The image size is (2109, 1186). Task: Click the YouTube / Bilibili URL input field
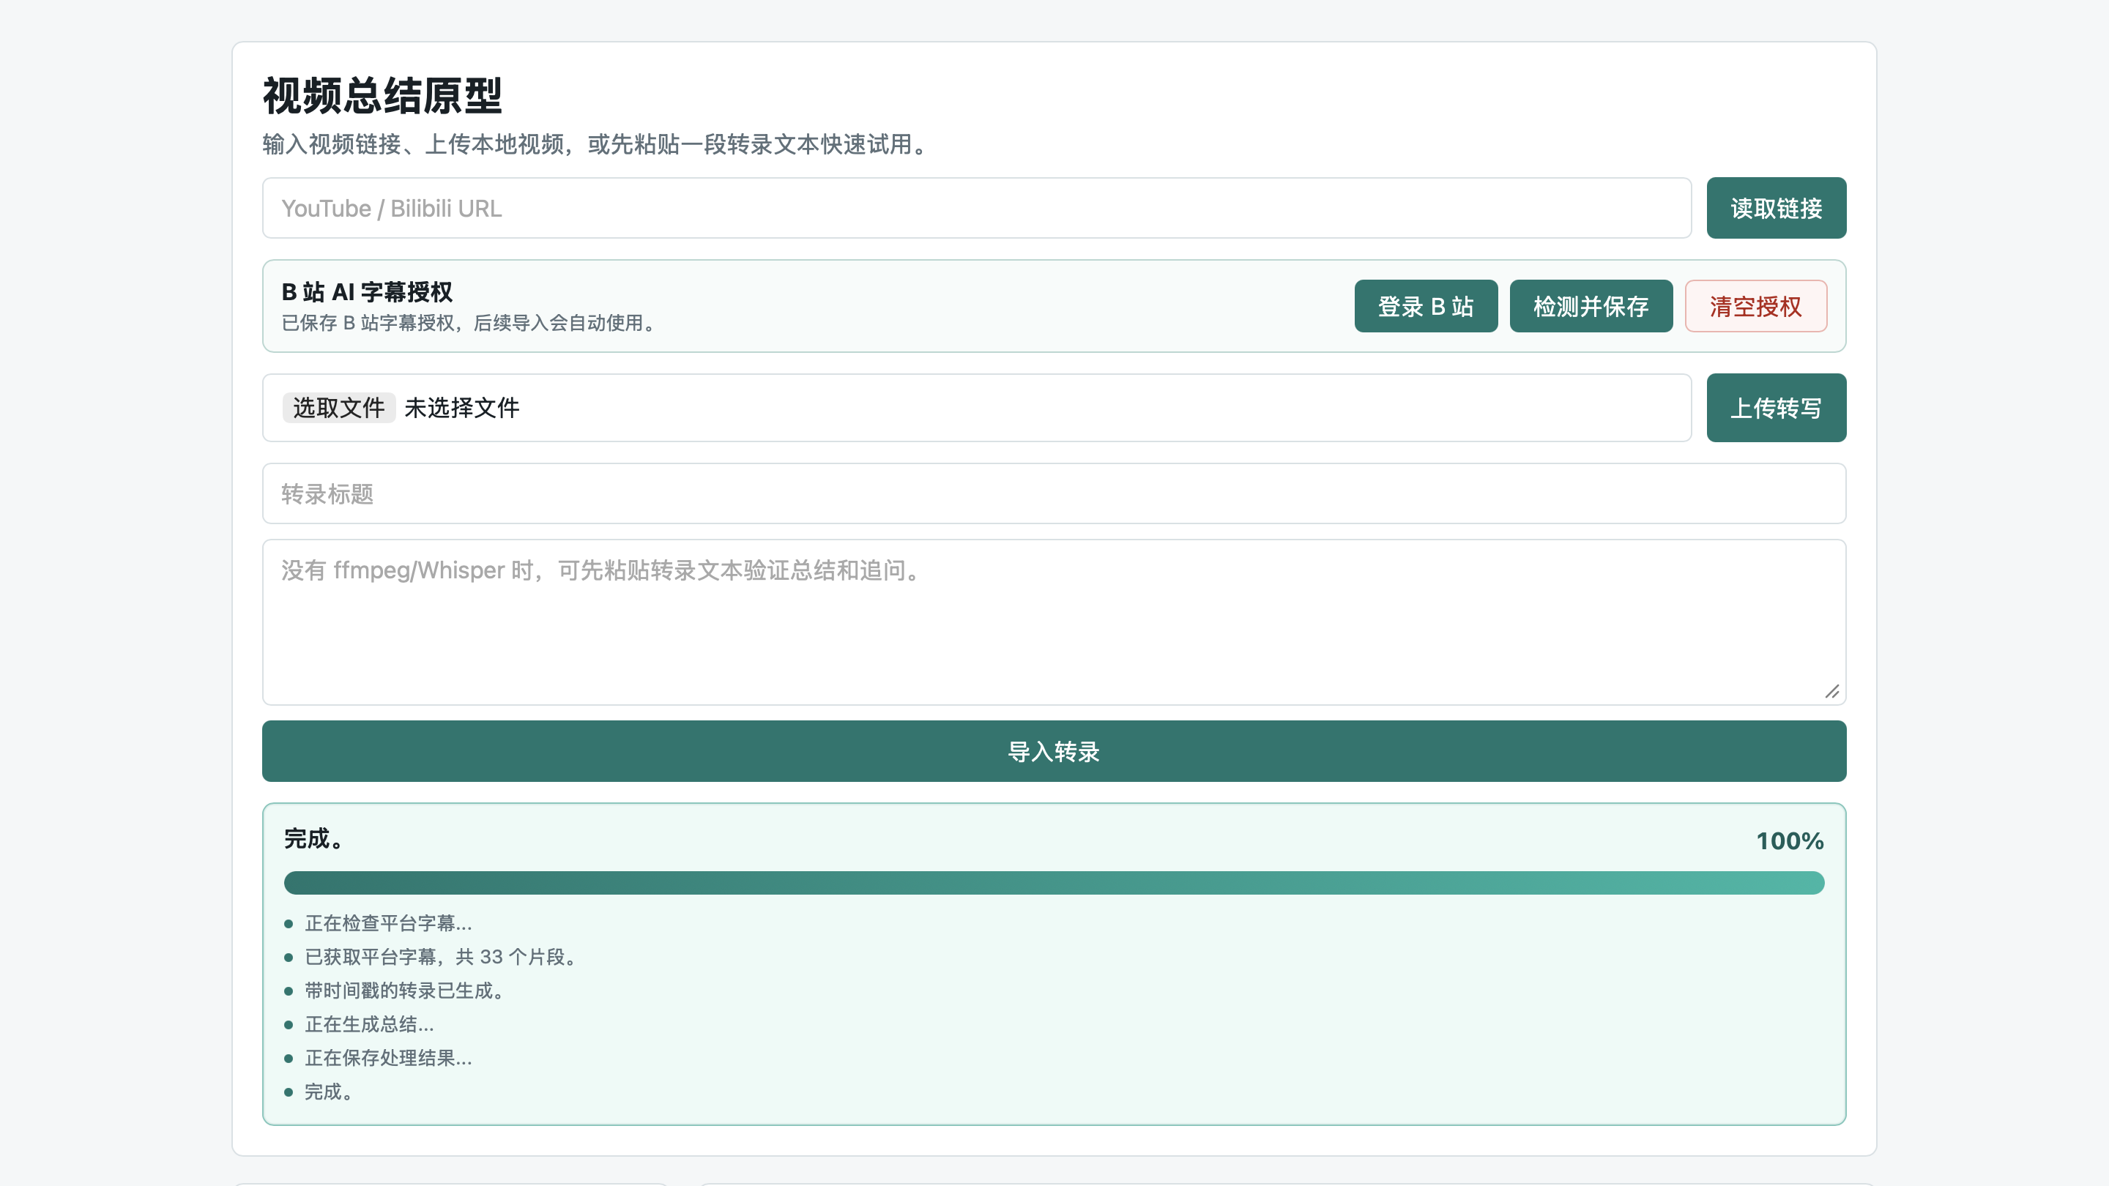976,208
